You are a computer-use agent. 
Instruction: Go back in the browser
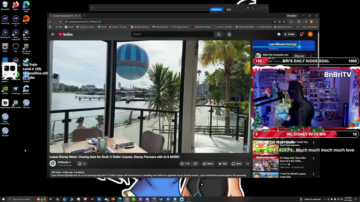[x=50, y=22]
